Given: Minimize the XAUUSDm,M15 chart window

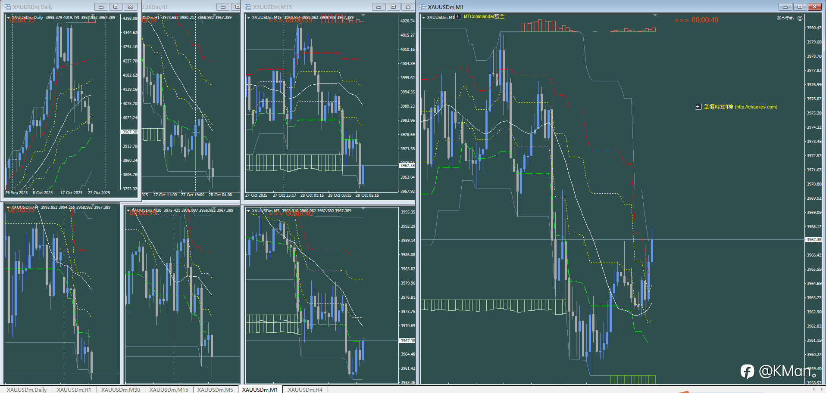Looking at the screenshot, I should tap(379, 7).
